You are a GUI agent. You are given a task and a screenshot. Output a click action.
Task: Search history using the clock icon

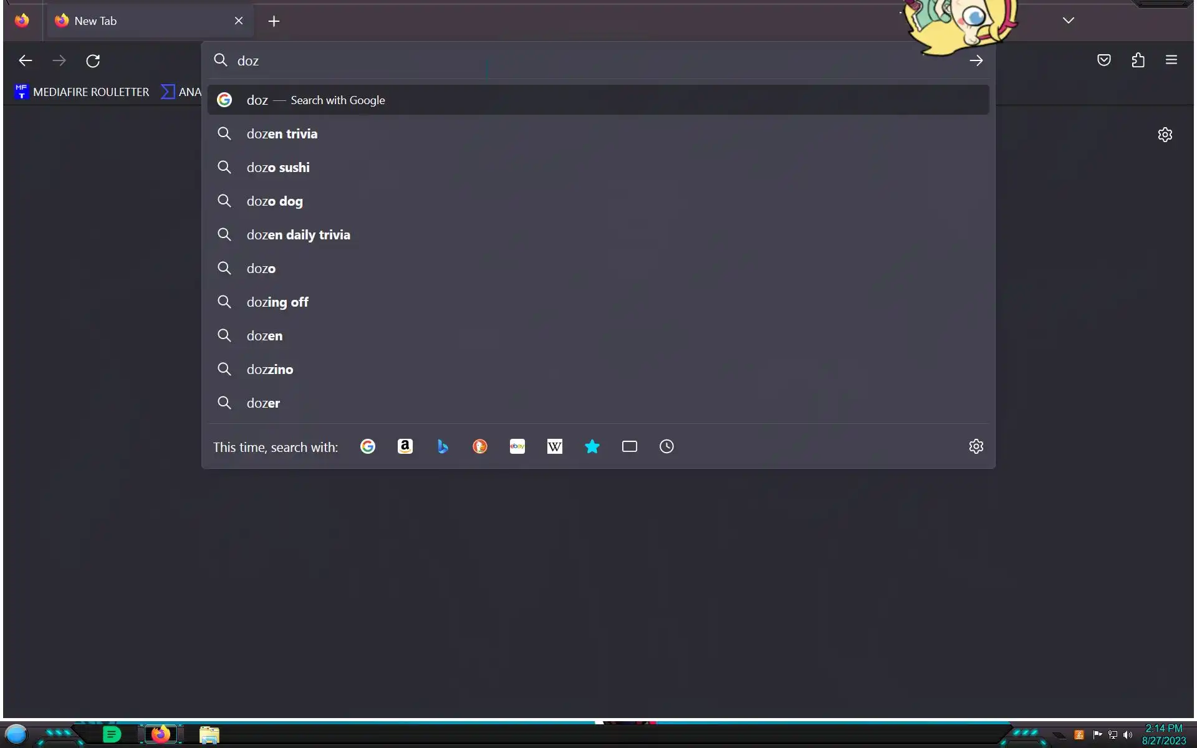click(x=666, y=446)
